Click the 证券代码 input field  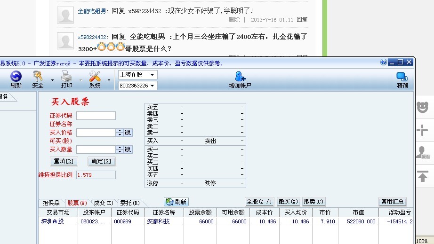pyautogui.click(x=96, y=116)
